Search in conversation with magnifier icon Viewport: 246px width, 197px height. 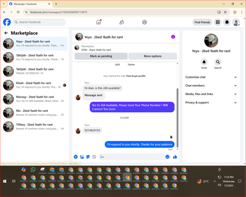click(218, 62)
